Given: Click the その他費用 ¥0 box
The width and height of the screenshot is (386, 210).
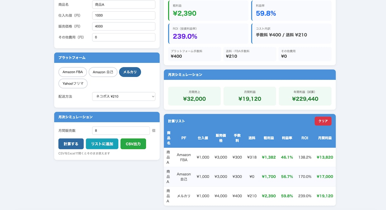Looking at the screenshot, I should tap(305, 54).
